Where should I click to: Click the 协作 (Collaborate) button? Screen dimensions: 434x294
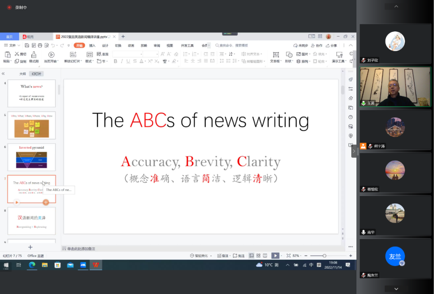coord(316,45)
